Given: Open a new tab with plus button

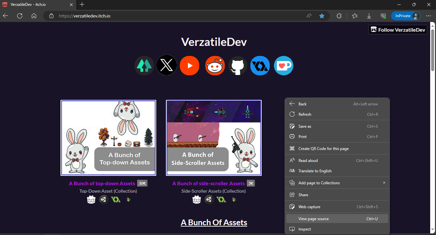Looking at the screenshot, I should pos(82,5).
